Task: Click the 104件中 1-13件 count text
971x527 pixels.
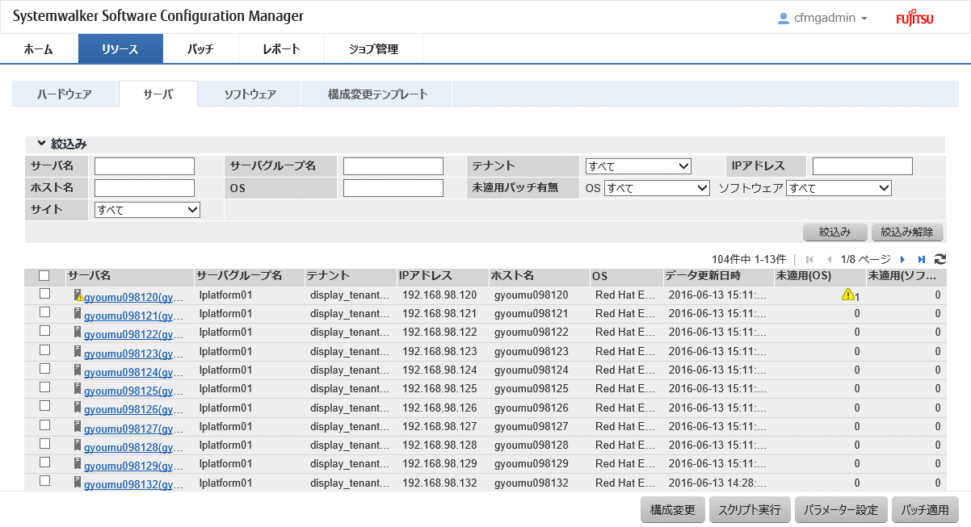Action: point(749,259)
